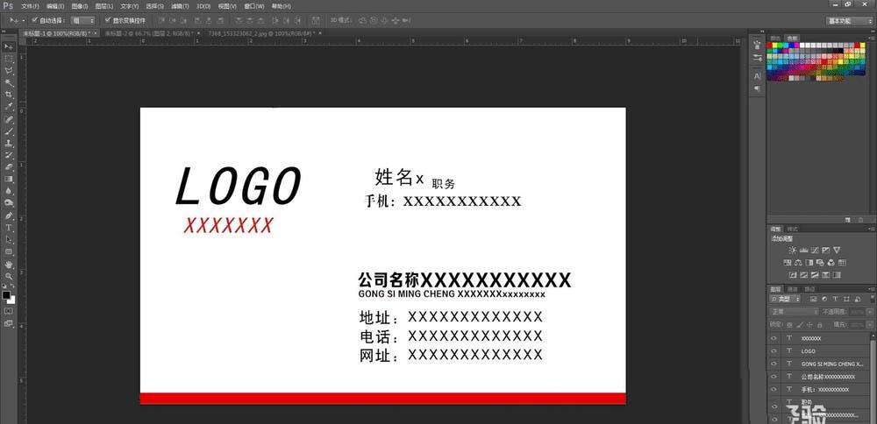877x424 pixels.
Task: Select the Path Selection tool
Action: point(9,240)
